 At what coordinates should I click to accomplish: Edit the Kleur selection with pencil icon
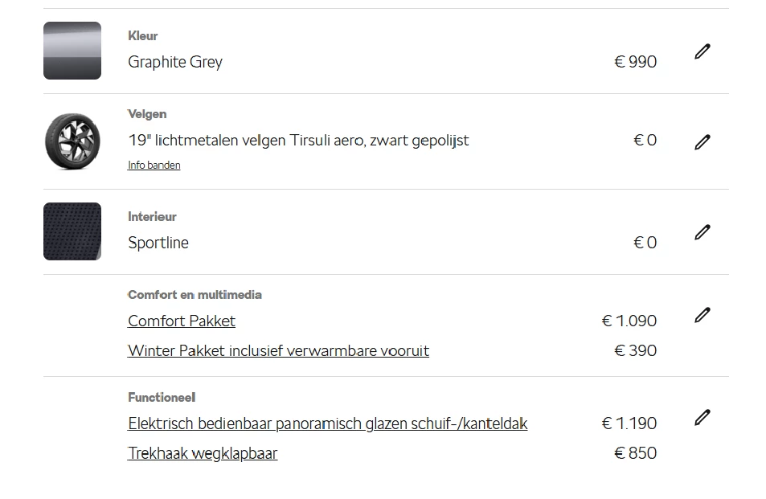[x=702, y=51]
